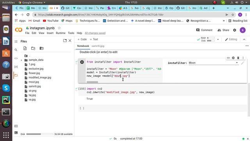Launch PyCharm from the dock
Image resolution: width=250 pixels, height=141 pixels.
pyautogui.click(x=6, y=100)
